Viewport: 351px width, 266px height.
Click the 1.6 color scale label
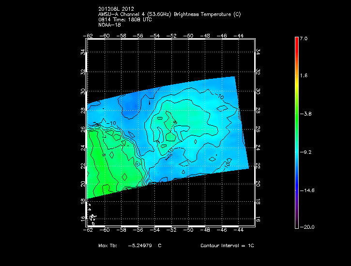point(303,76)
